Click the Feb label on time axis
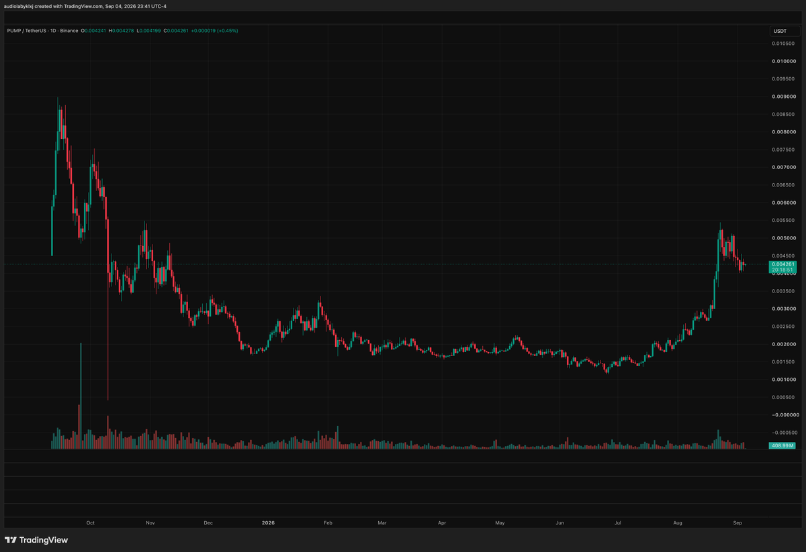The image size is (806, 552). 328,522
